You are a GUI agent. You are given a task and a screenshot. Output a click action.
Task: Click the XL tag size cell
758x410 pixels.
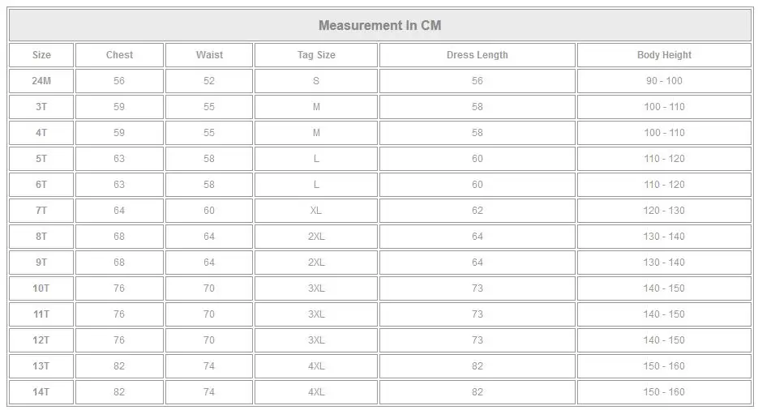point(316,211)
